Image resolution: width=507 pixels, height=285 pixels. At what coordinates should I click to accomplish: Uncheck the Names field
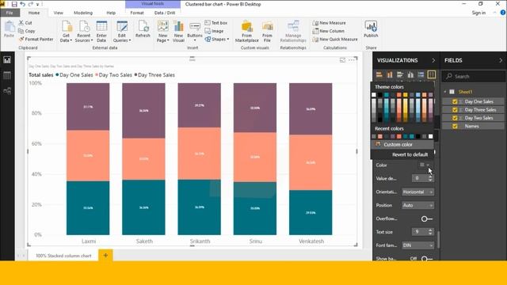pos(455,126)
